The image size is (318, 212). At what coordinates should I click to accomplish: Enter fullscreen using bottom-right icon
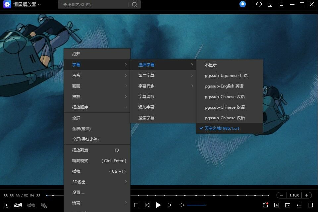310,205
